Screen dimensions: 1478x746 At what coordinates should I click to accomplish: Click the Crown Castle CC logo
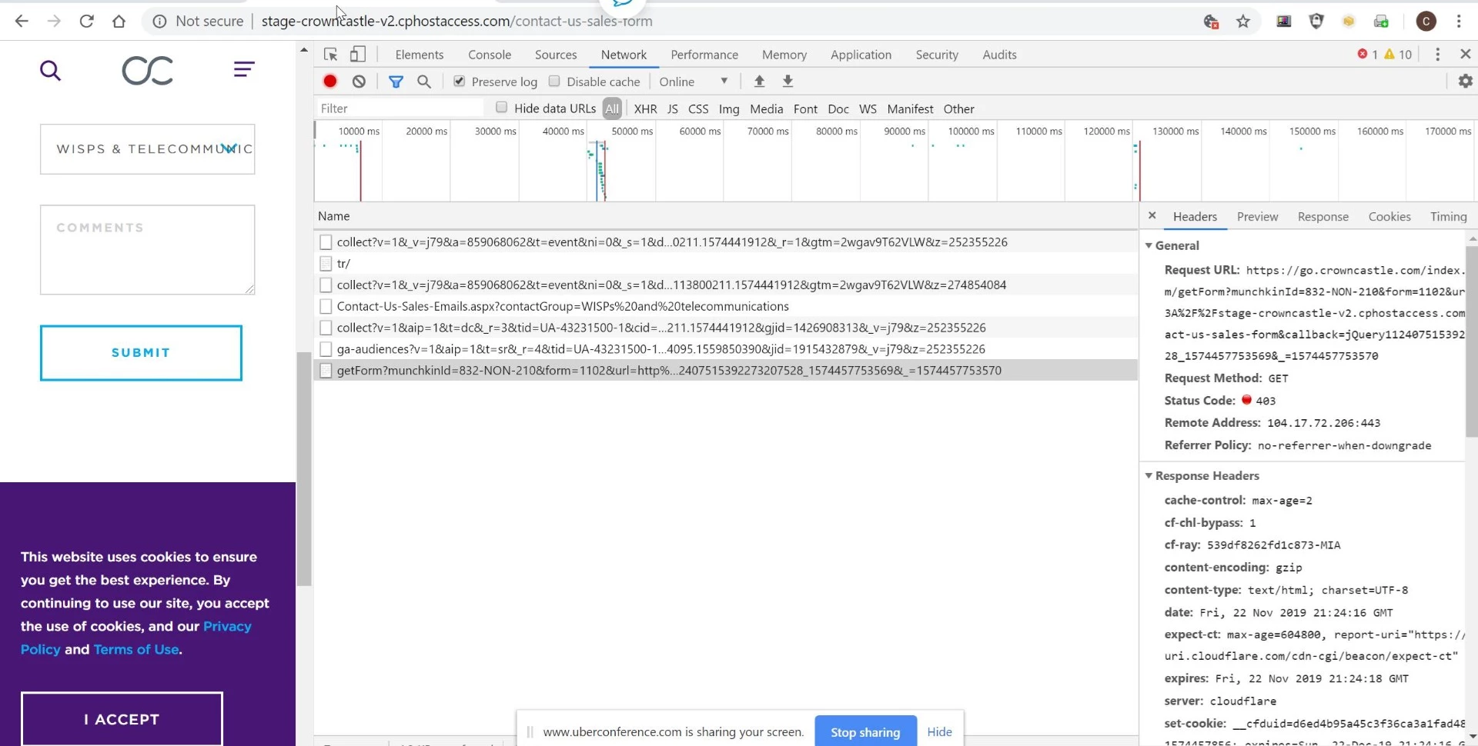[147, 71]
